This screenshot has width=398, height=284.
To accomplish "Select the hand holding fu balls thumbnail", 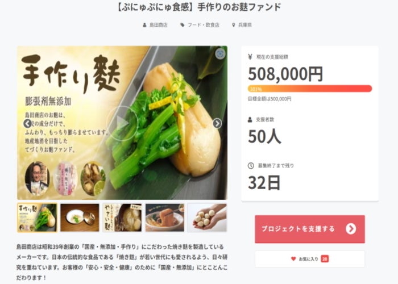I will point(207,218).
